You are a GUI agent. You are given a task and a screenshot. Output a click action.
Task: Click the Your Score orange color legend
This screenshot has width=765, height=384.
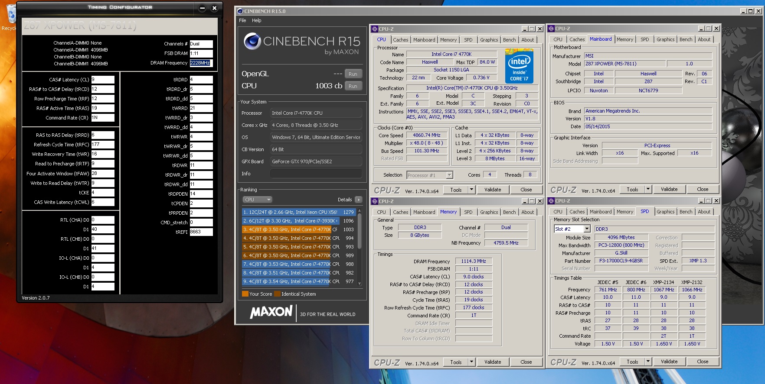[x=245, y=294]
